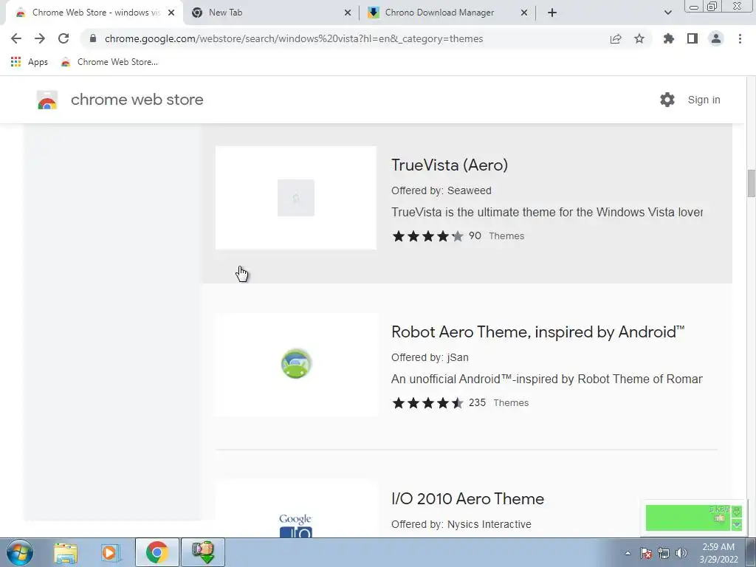This screenshot has height=567, width=756.
Task: Open the volume speaker tray icon
Action: (x=681, y=553)
